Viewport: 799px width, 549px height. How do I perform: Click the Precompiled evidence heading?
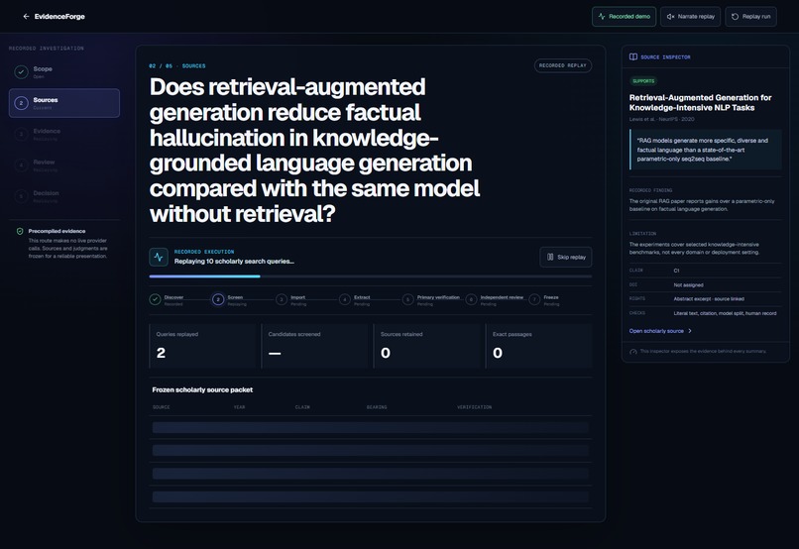pos(57,231)
